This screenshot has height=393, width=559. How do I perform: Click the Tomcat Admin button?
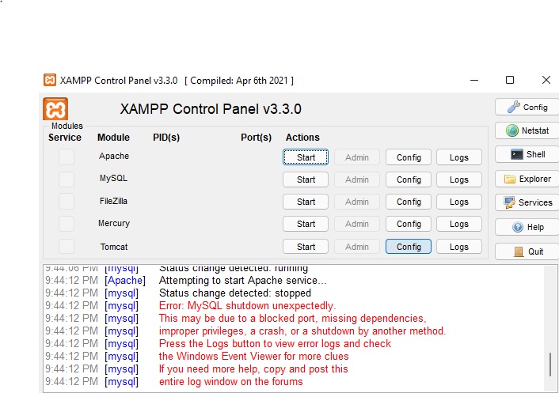[357, 247]
